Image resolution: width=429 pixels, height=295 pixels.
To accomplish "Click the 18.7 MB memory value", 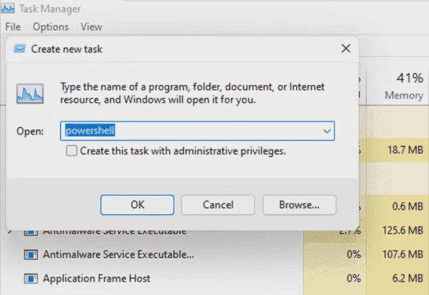I will pos(405,150).
